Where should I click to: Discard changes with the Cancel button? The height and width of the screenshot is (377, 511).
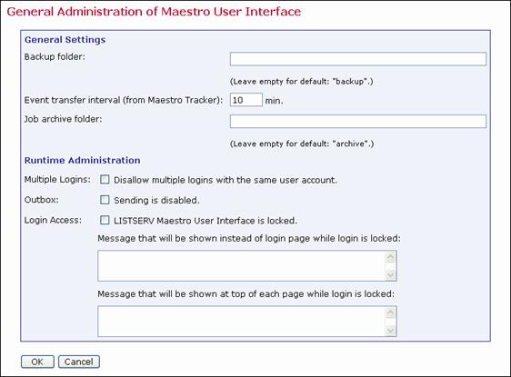[79, 362]
